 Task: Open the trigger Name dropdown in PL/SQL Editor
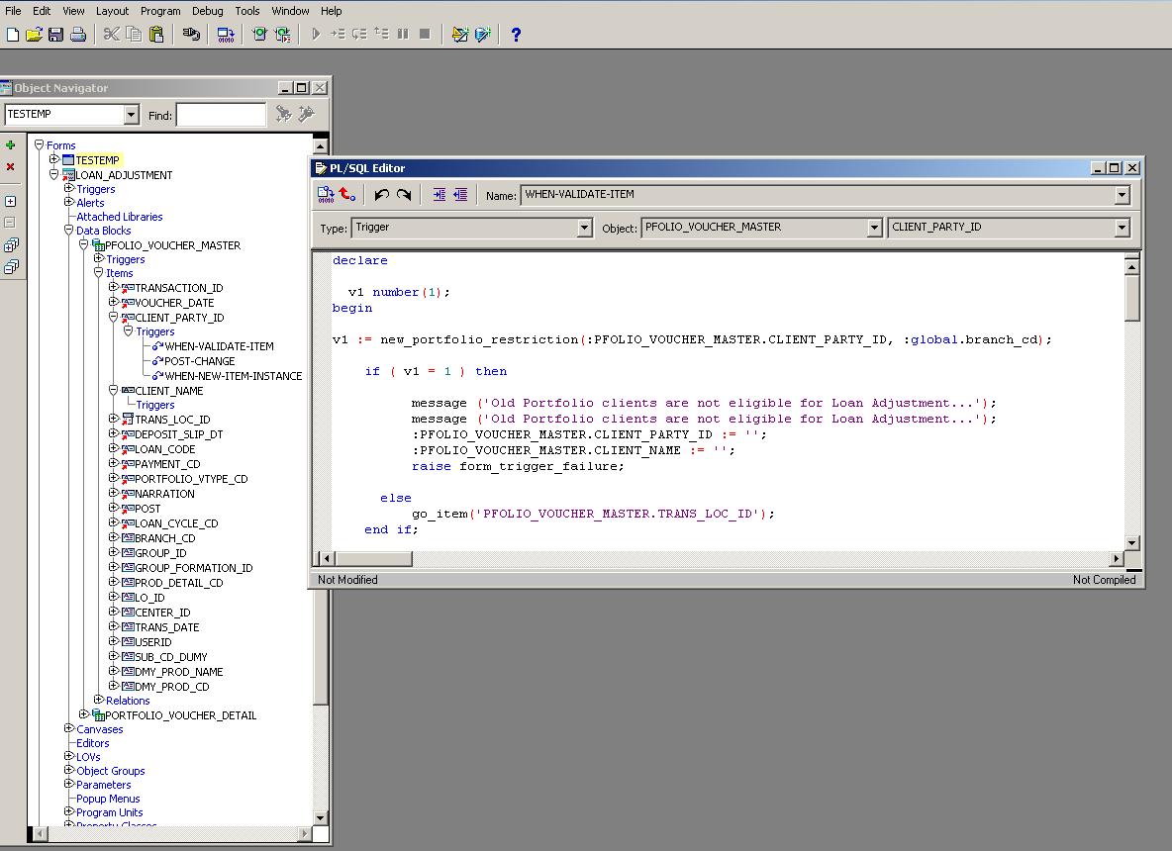(1122, 195)
